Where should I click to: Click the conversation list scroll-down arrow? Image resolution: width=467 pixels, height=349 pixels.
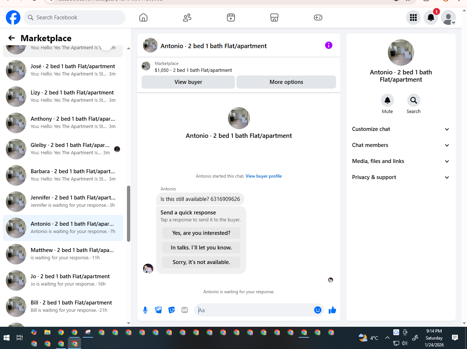[x=128, y=323]
